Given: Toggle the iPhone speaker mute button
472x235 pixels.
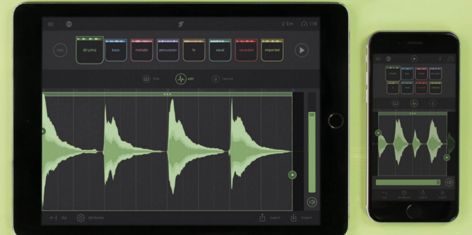Looking at the screenshot, I should point(449,182).
